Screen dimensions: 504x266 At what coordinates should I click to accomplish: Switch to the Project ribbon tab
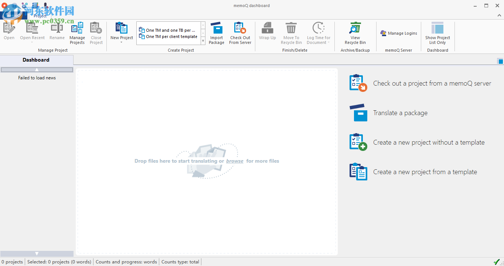point(40,15)
